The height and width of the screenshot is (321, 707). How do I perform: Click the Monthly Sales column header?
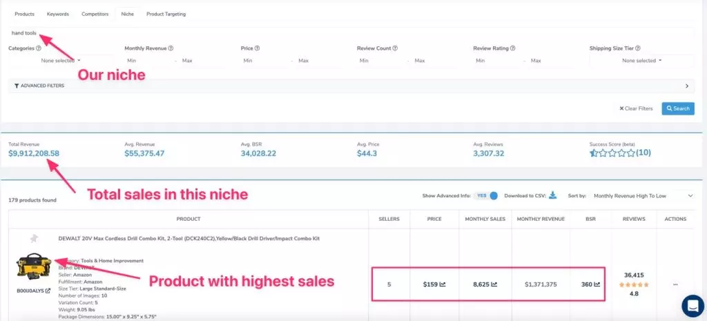(x=485, y=219)
